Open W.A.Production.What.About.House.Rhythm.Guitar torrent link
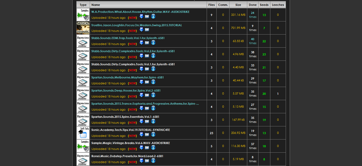362x166 pixels. (x=140, y=12)
